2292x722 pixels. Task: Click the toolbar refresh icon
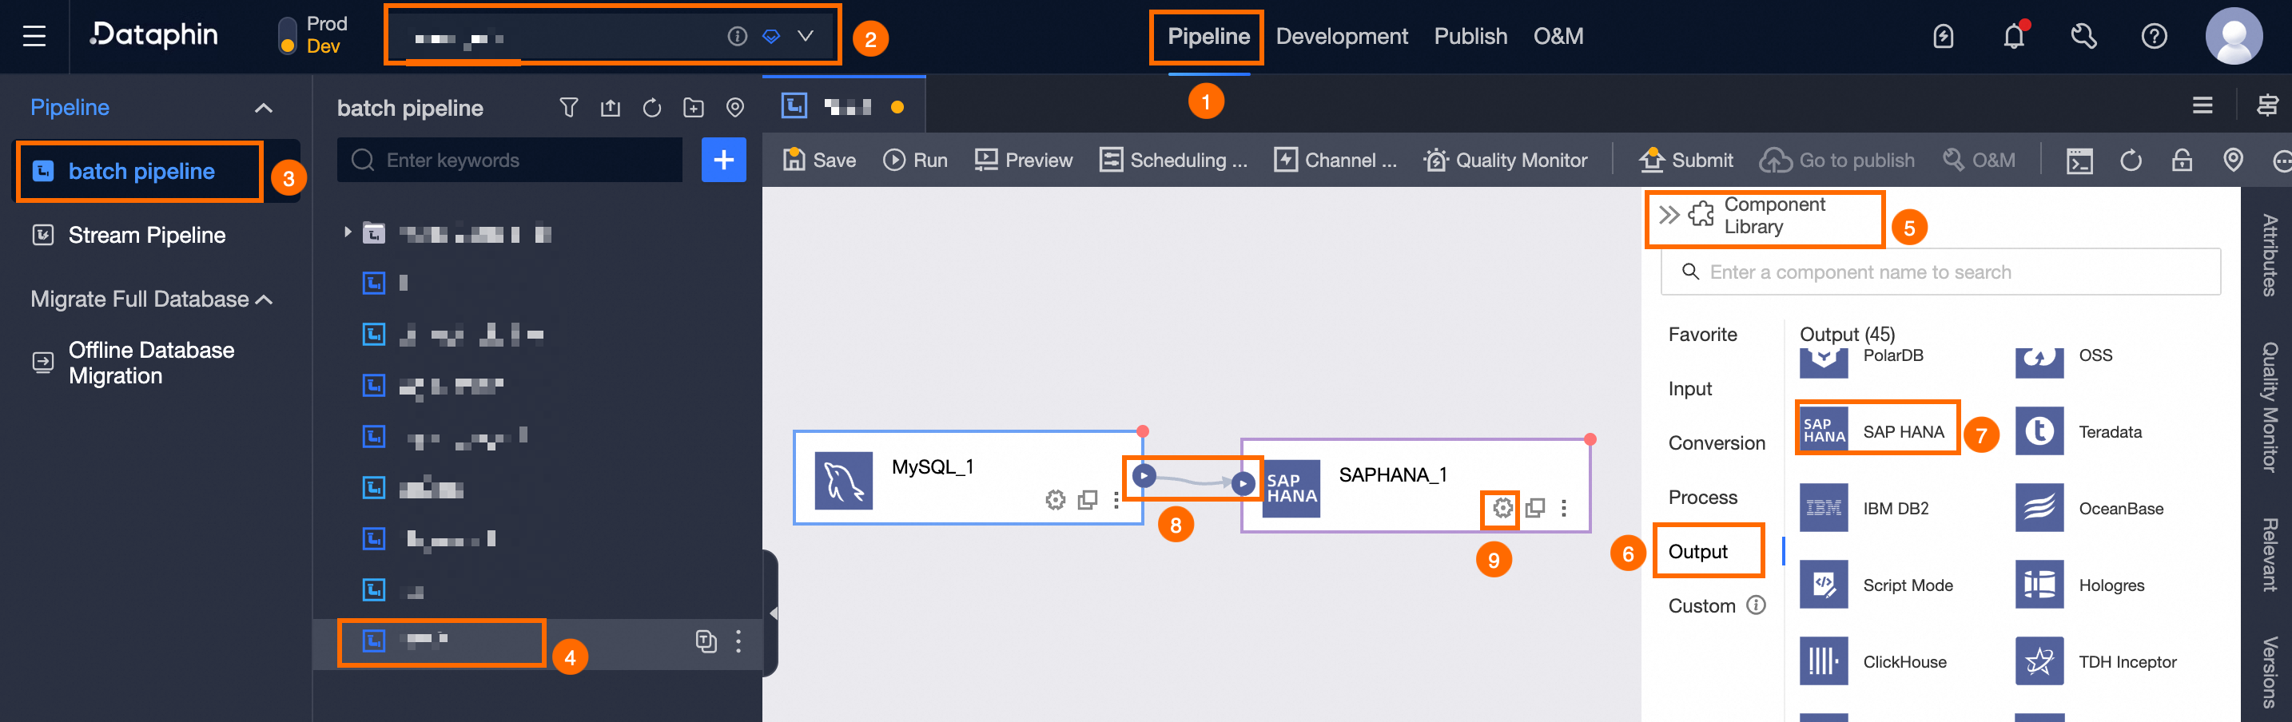2131,161
